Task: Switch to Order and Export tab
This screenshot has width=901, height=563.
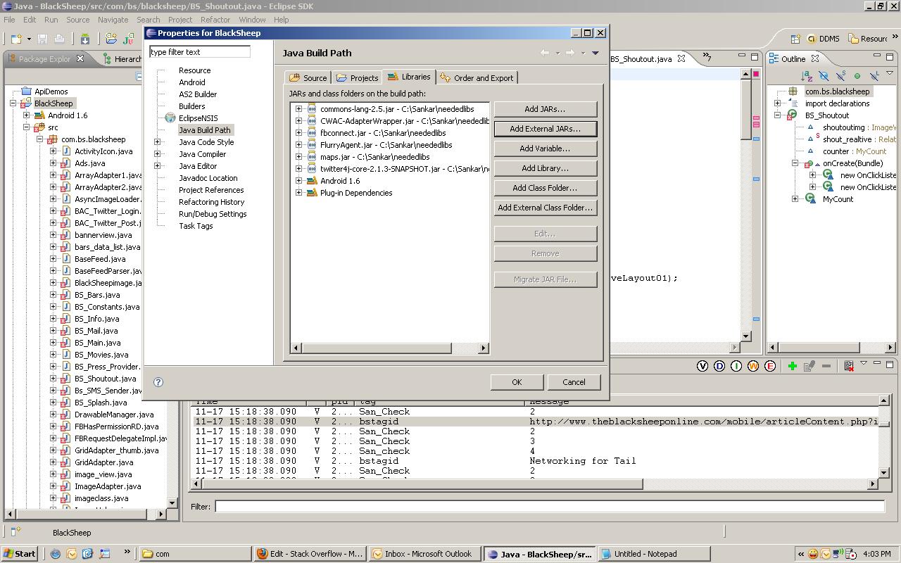Action: click(477, 78)
